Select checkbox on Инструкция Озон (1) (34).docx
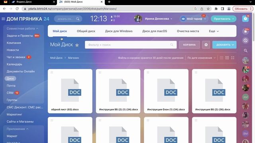255x143 pixels. pos(148,72)
